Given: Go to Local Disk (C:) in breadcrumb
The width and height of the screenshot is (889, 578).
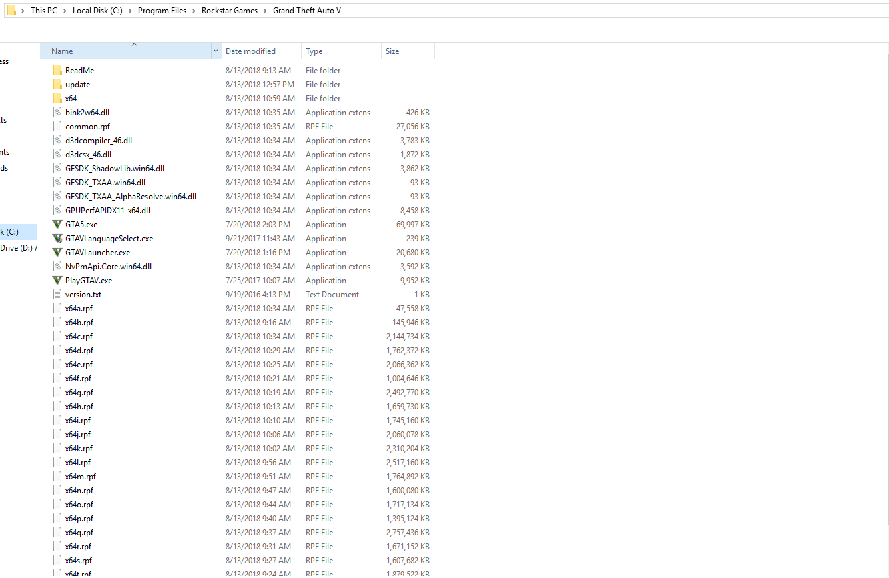Looking at the screenshot, I should (x=97, y=11).
